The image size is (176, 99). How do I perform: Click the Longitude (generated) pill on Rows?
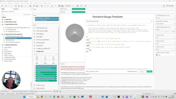[x=78, y=12]
